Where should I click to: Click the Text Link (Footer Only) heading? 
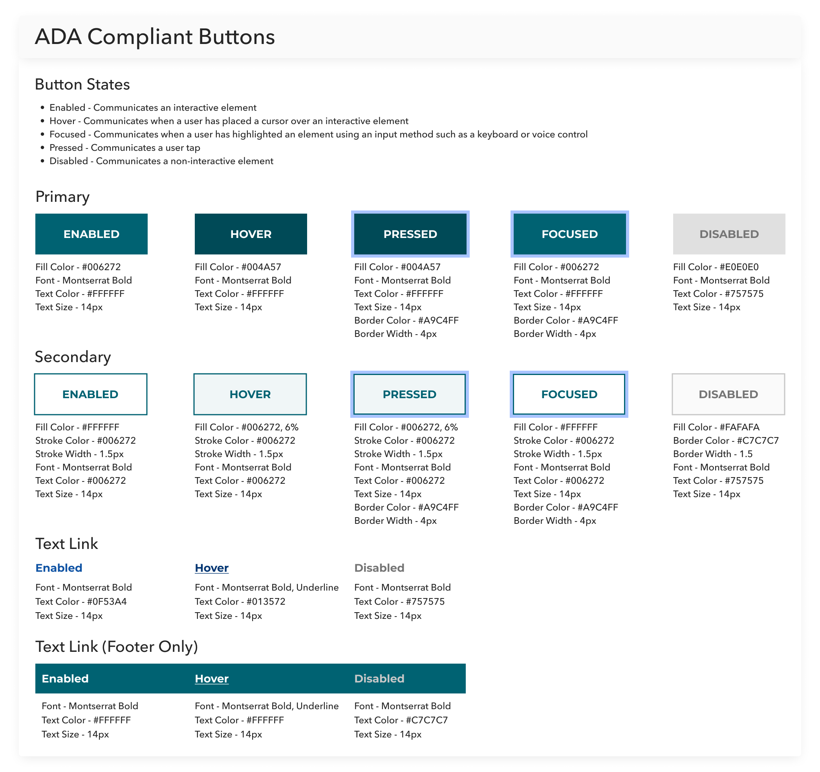point(116,646)
